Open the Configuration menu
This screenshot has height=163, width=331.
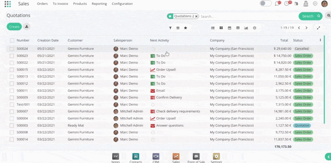[122, 4]
